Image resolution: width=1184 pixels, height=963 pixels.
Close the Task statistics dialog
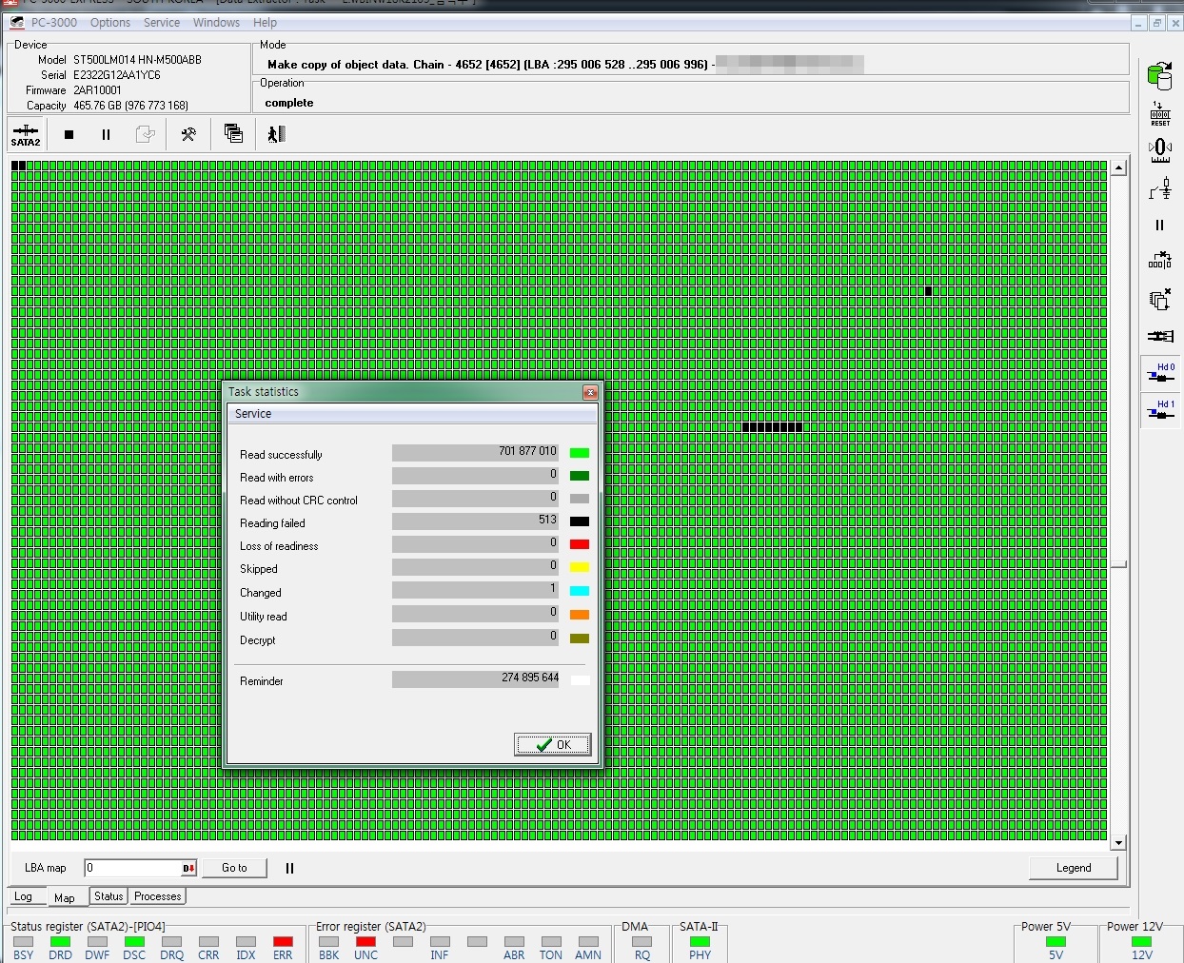(590, 392)
